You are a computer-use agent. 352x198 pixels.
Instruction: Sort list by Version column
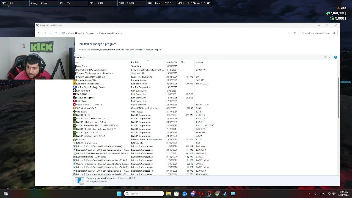(x=206, y=62)
